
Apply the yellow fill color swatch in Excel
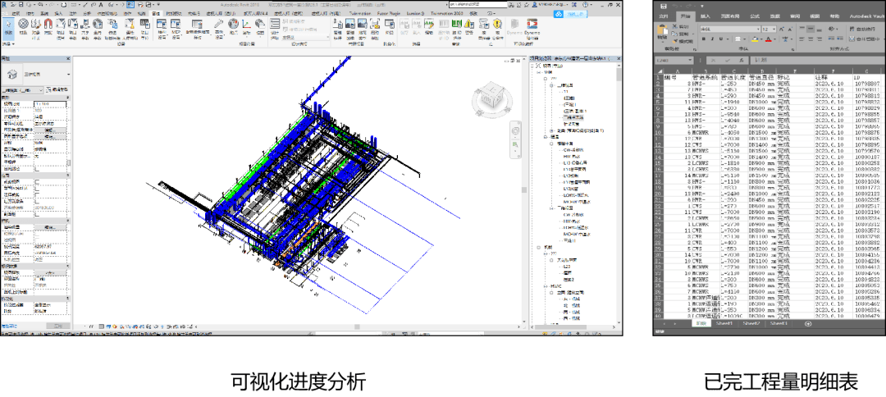coord(755,39)
